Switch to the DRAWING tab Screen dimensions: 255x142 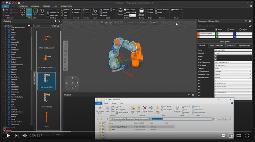(x=46, y=6)
